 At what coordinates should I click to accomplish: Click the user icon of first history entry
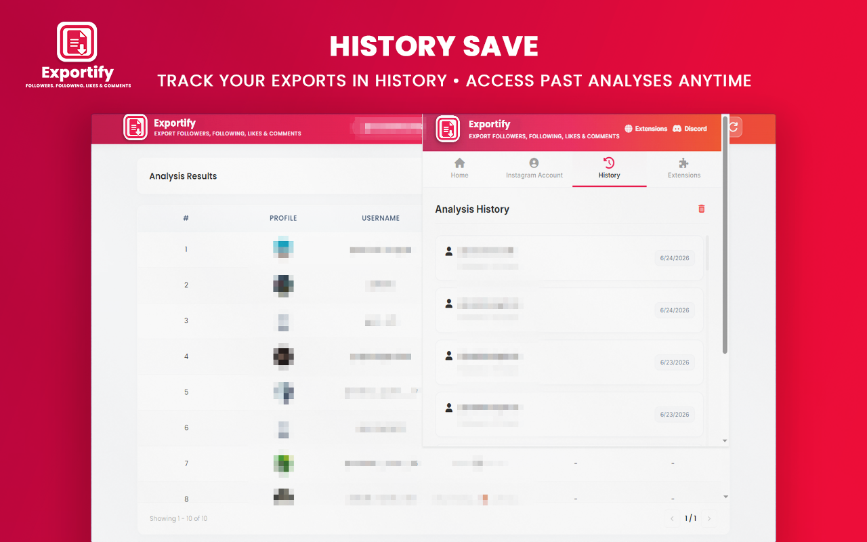click(x=448, y=251)
